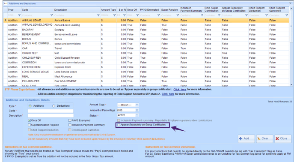Viewport: 294px width, 162px height.
Task: Select the BACKPAY row
Action: point(146,30)
